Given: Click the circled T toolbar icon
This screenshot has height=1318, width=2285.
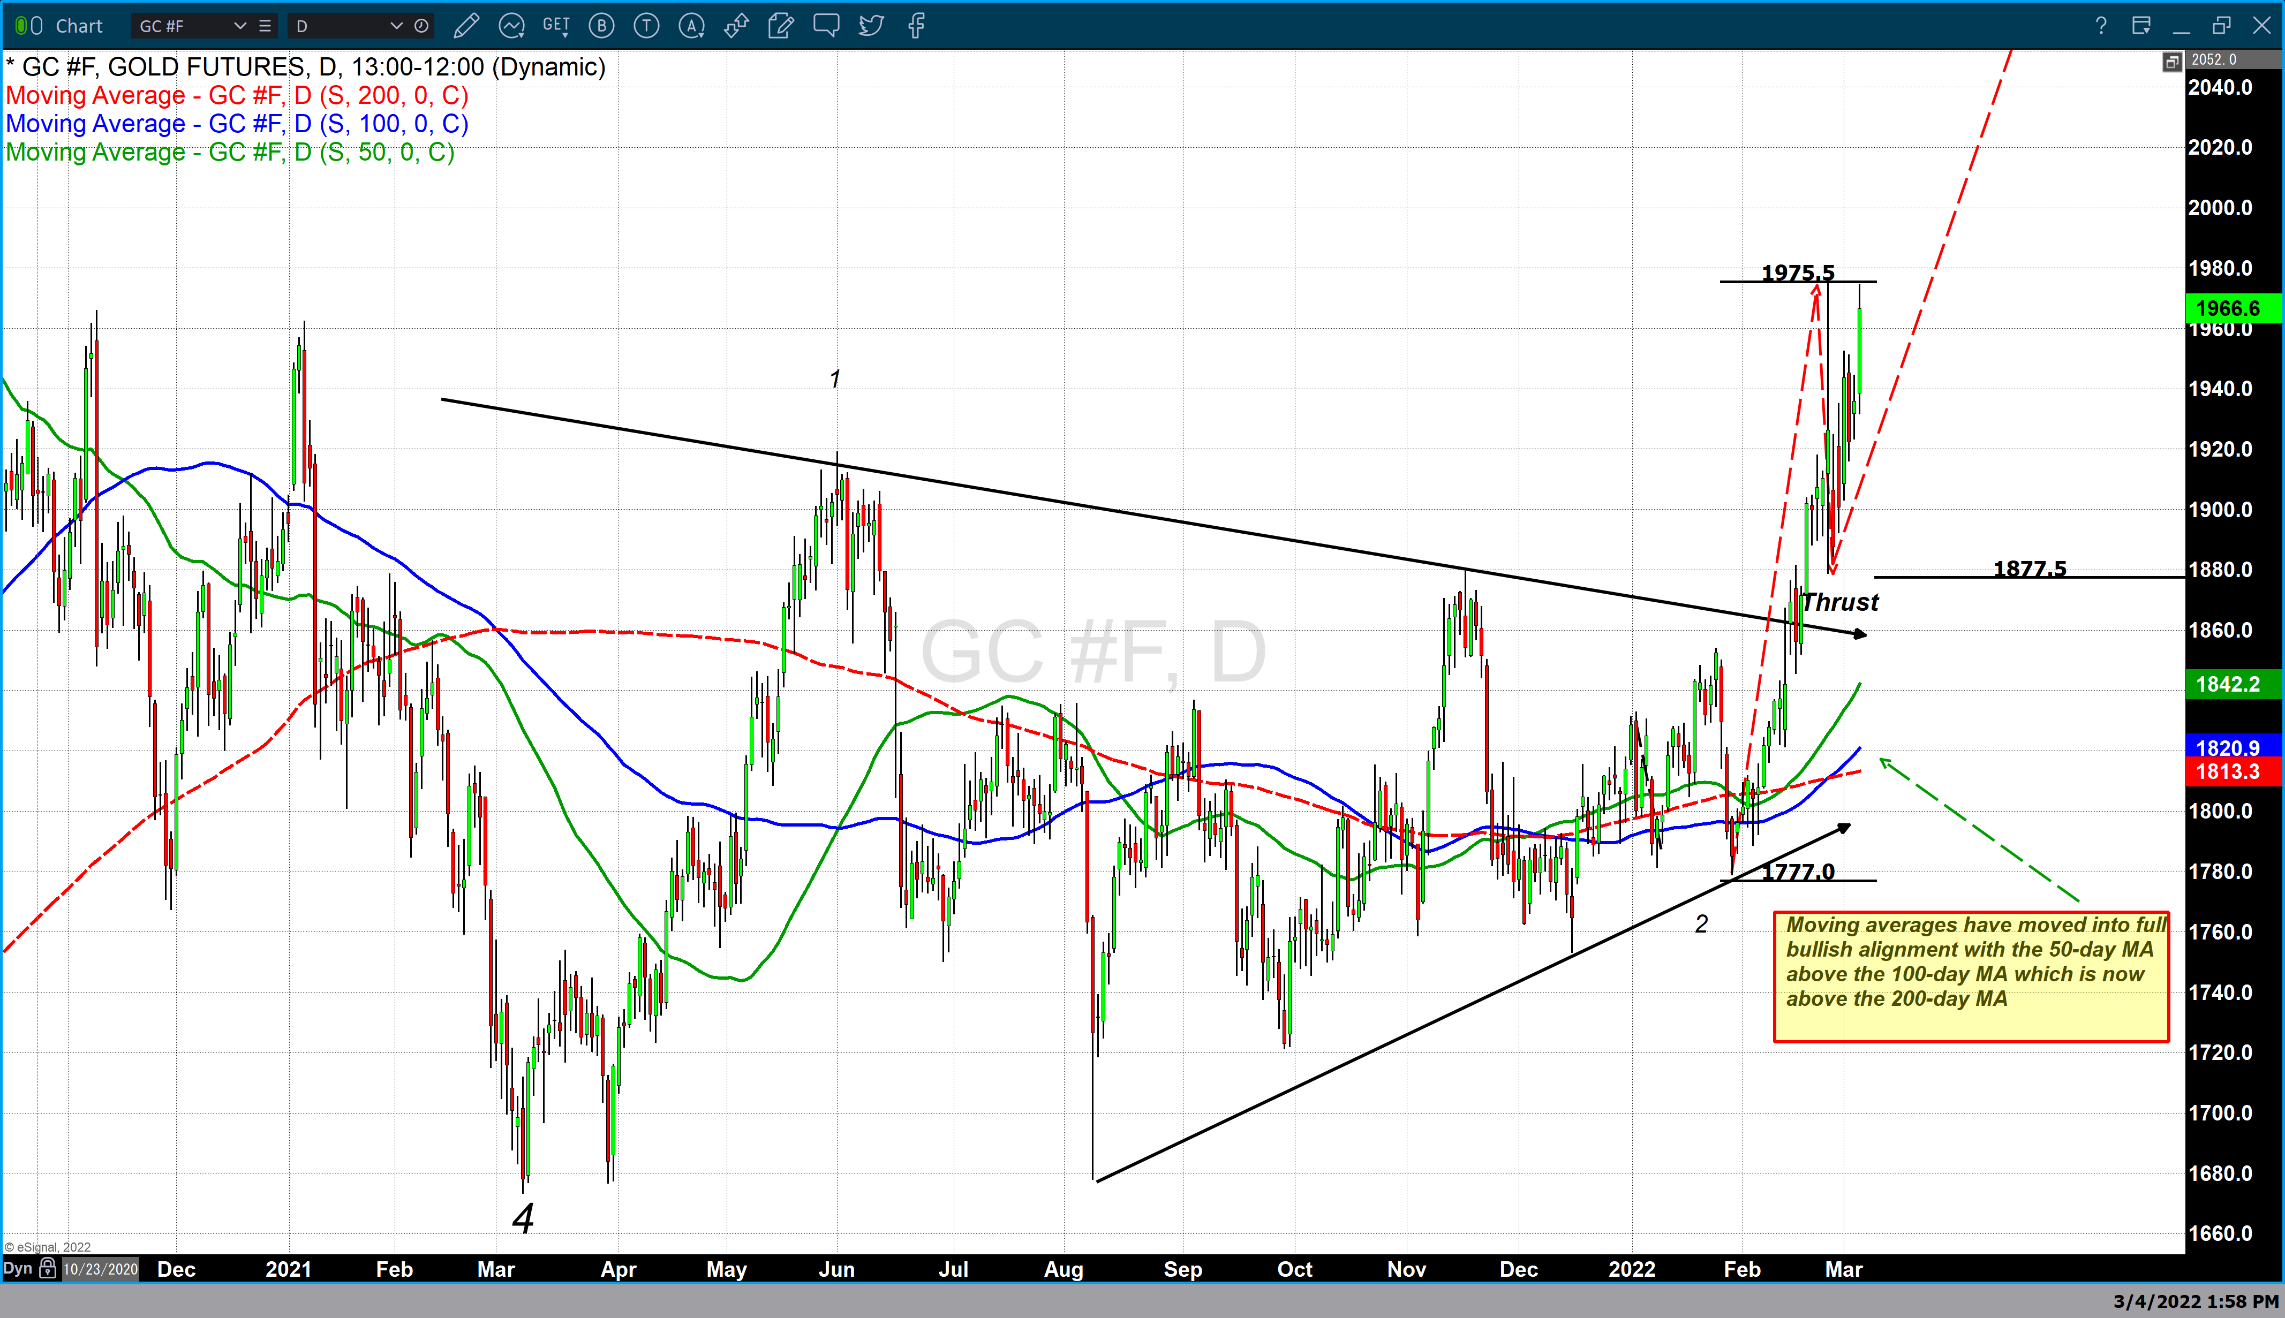Looking at the screenshot, I should [x=646, y=26].
